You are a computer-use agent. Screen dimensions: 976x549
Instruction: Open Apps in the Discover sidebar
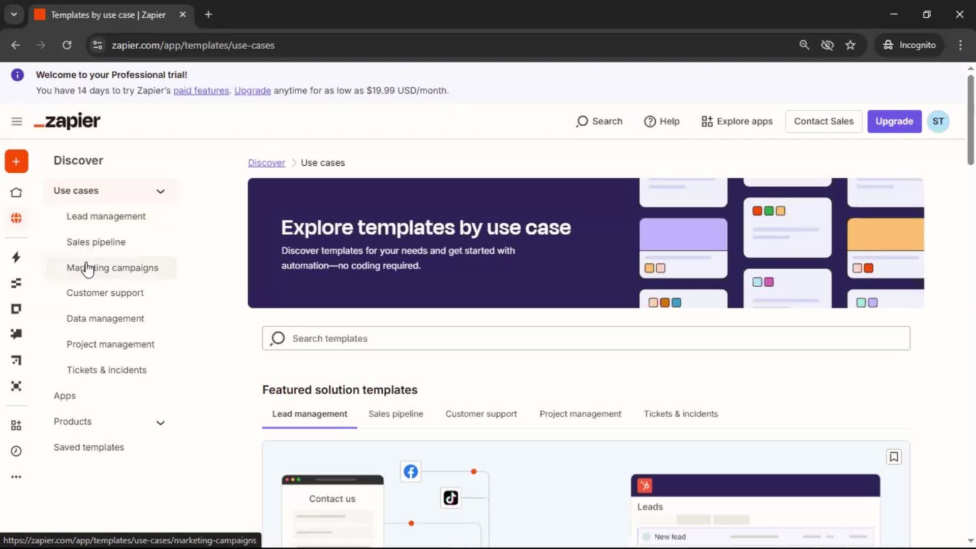coord(65,396)
